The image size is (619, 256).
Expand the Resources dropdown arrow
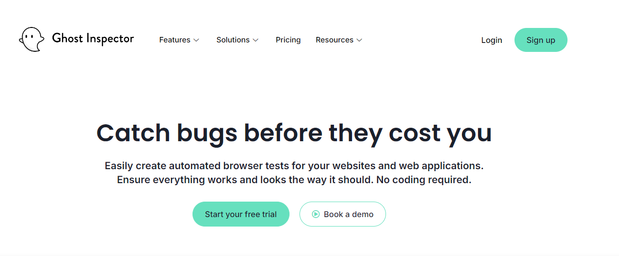[x=359, y=40]
